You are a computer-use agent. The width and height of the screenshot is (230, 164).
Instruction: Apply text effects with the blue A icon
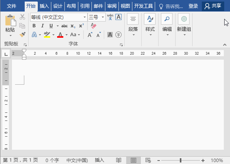point(34,35)
